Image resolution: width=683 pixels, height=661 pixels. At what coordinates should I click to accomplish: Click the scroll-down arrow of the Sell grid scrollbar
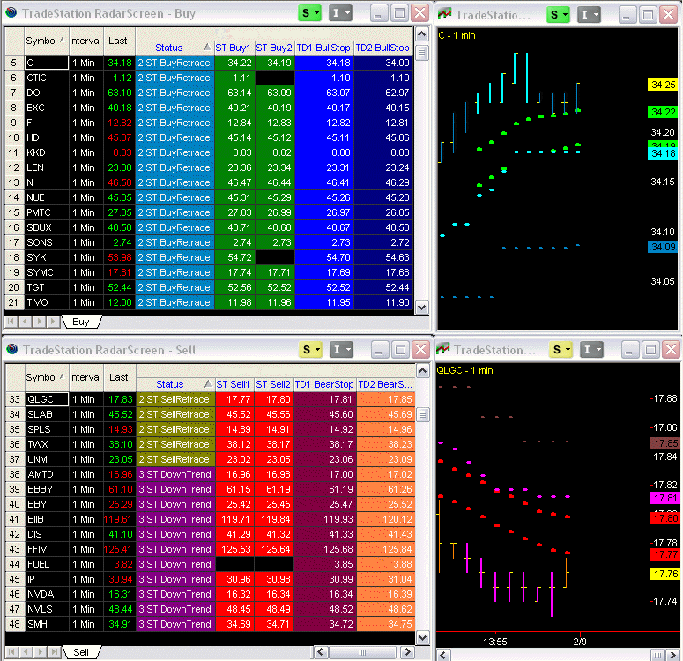422,638
